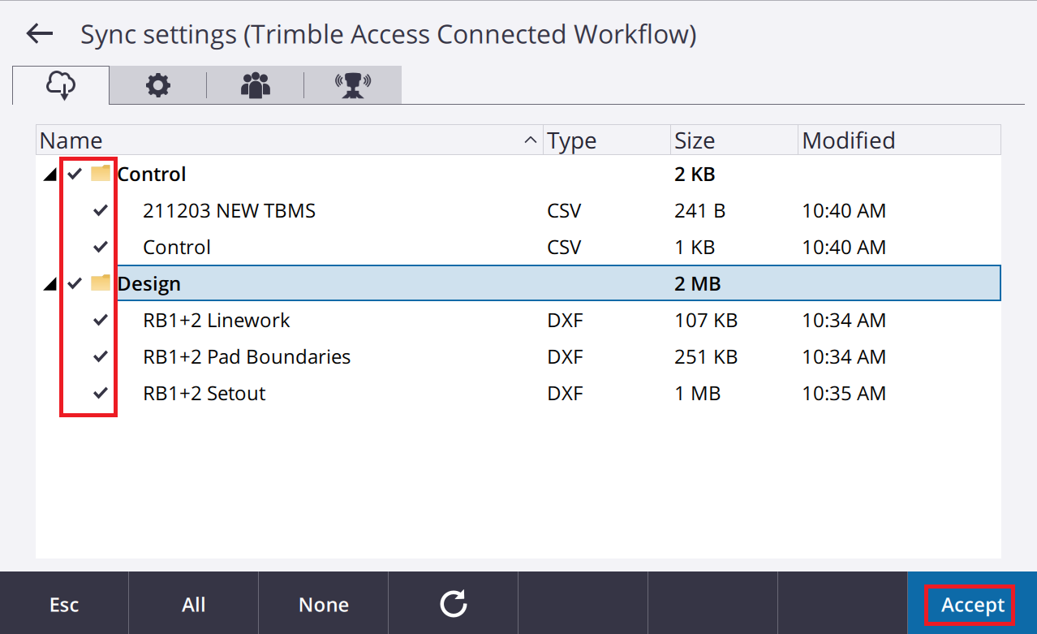Image resolution: width=1037 pixels, height=634 pixels.
Task: Switch to the settings gear tab
Action: tap(157, 84)
